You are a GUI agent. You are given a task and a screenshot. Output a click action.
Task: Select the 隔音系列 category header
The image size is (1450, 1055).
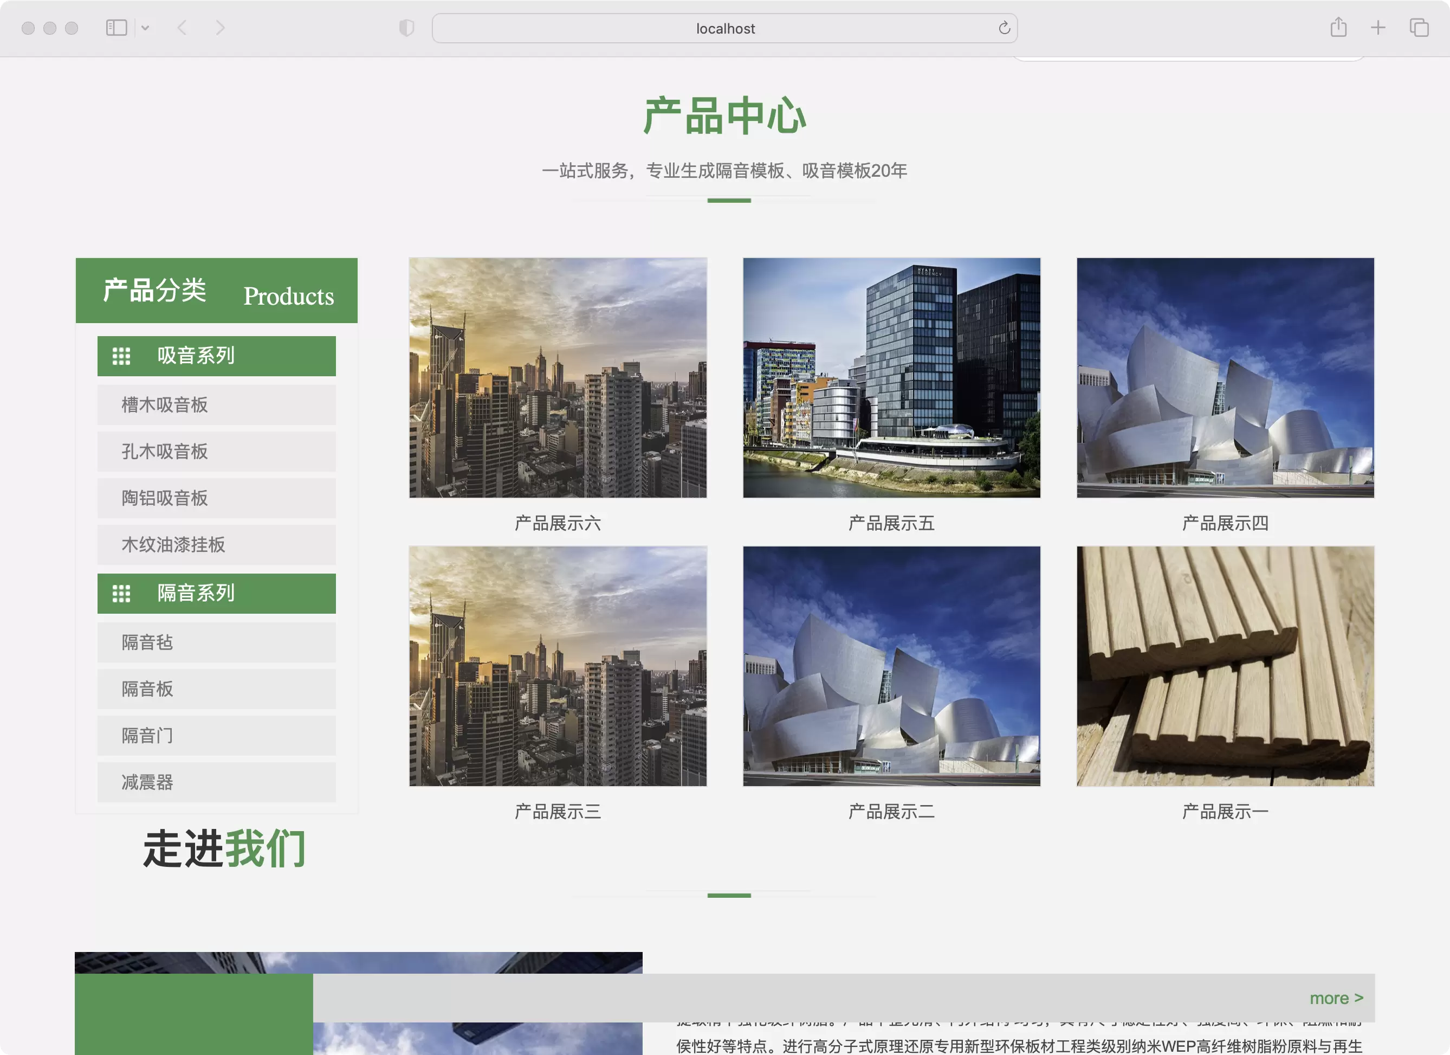coord(216,594)
